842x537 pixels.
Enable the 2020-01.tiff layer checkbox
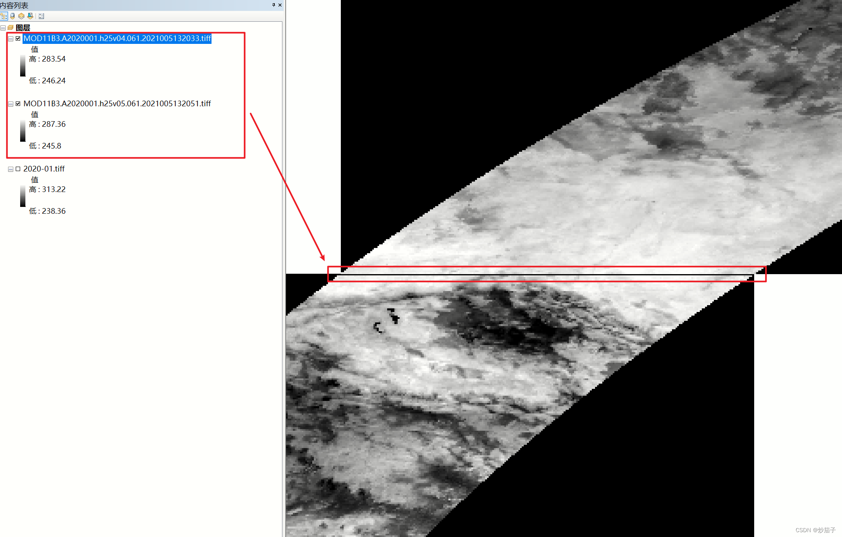[x=18, y=169]
